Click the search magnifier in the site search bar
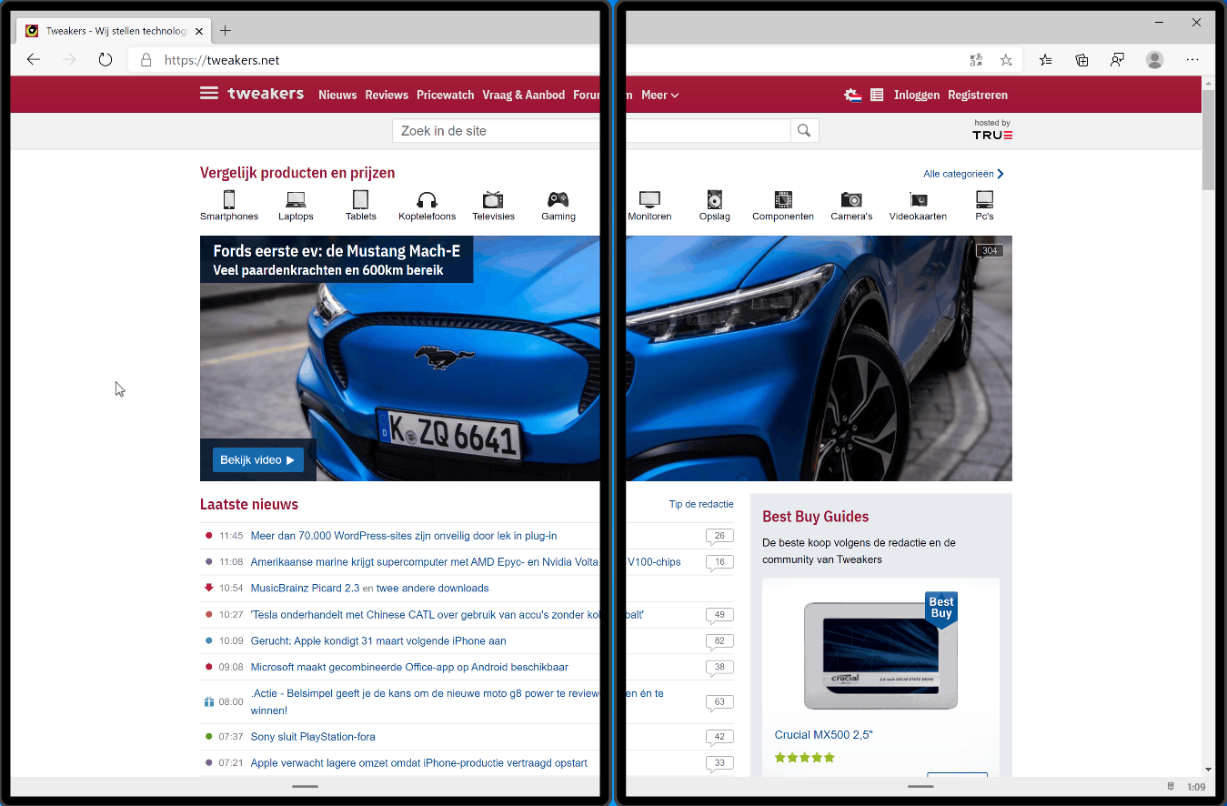 pyautogui.click(x=804, y=130)
